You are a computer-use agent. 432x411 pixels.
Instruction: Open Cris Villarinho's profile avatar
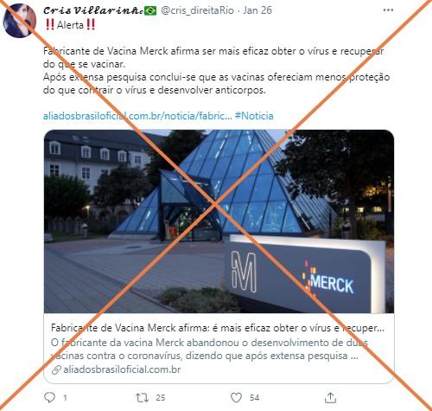click(x=19, y=21)
